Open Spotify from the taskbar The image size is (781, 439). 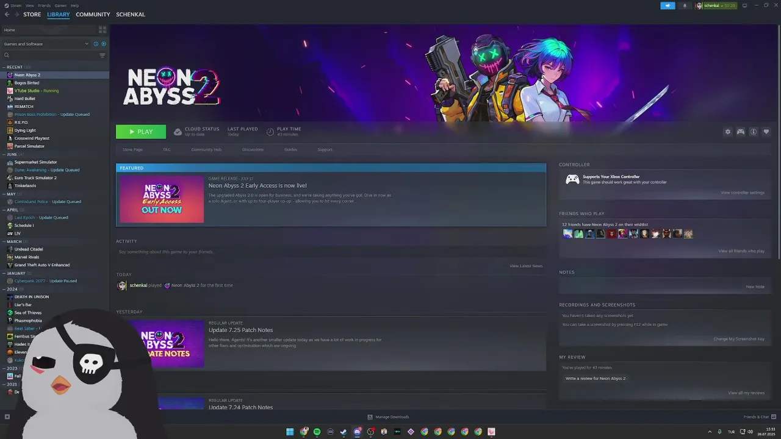coord(317,432)
